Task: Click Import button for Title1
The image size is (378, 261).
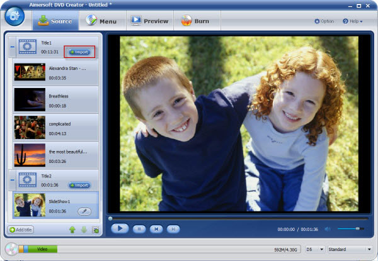Action: pyautogui.click(x=79, y=52)
